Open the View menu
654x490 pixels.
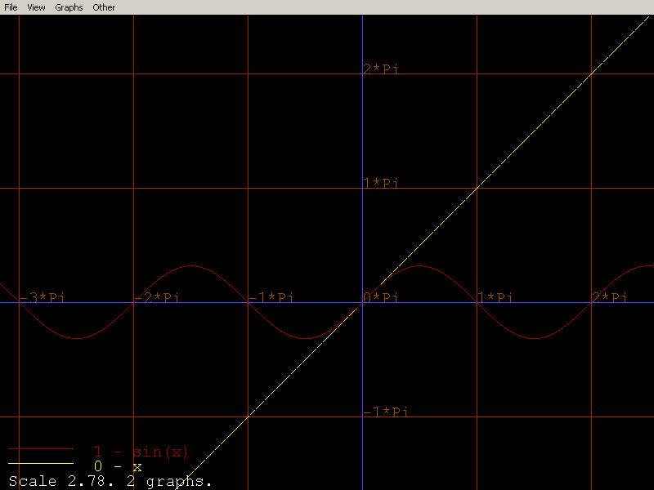click(x=36, y=7)
